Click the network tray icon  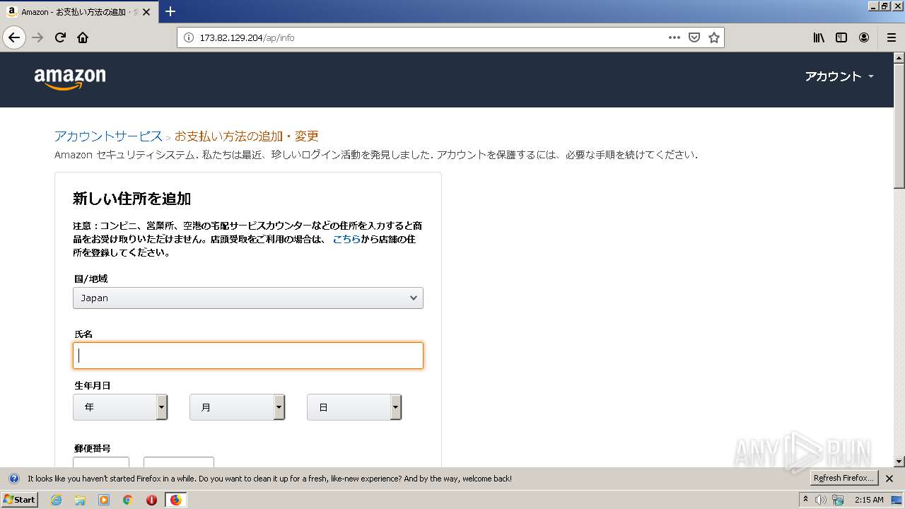pyautogui.click(x=838, y=500)
